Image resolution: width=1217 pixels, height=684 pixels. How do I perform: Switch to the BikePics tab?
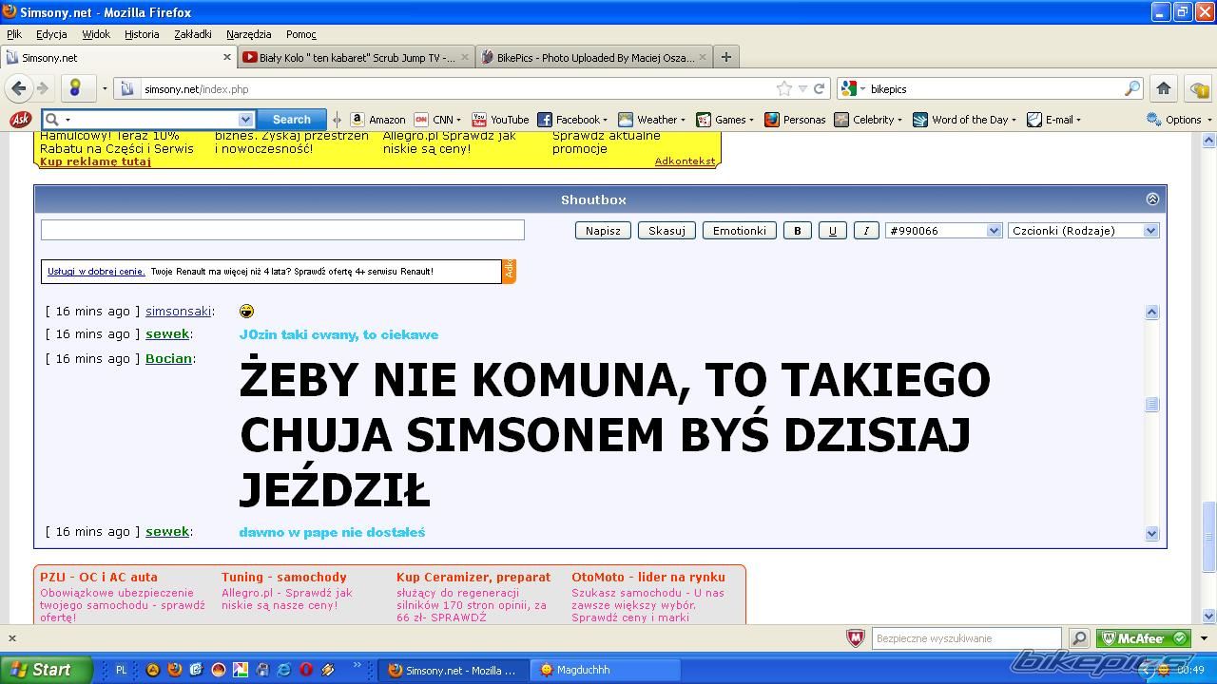pyautogui.click(x=594, y=57)
